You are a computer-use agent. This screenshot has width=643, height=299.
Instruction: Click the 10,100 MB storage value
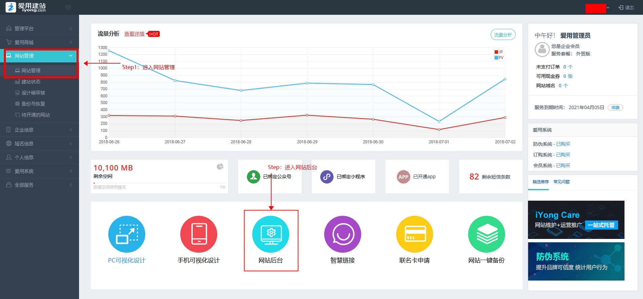point(113,168)
